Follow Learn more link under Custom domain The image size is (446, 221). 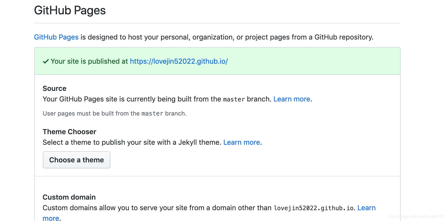[366, 208]
